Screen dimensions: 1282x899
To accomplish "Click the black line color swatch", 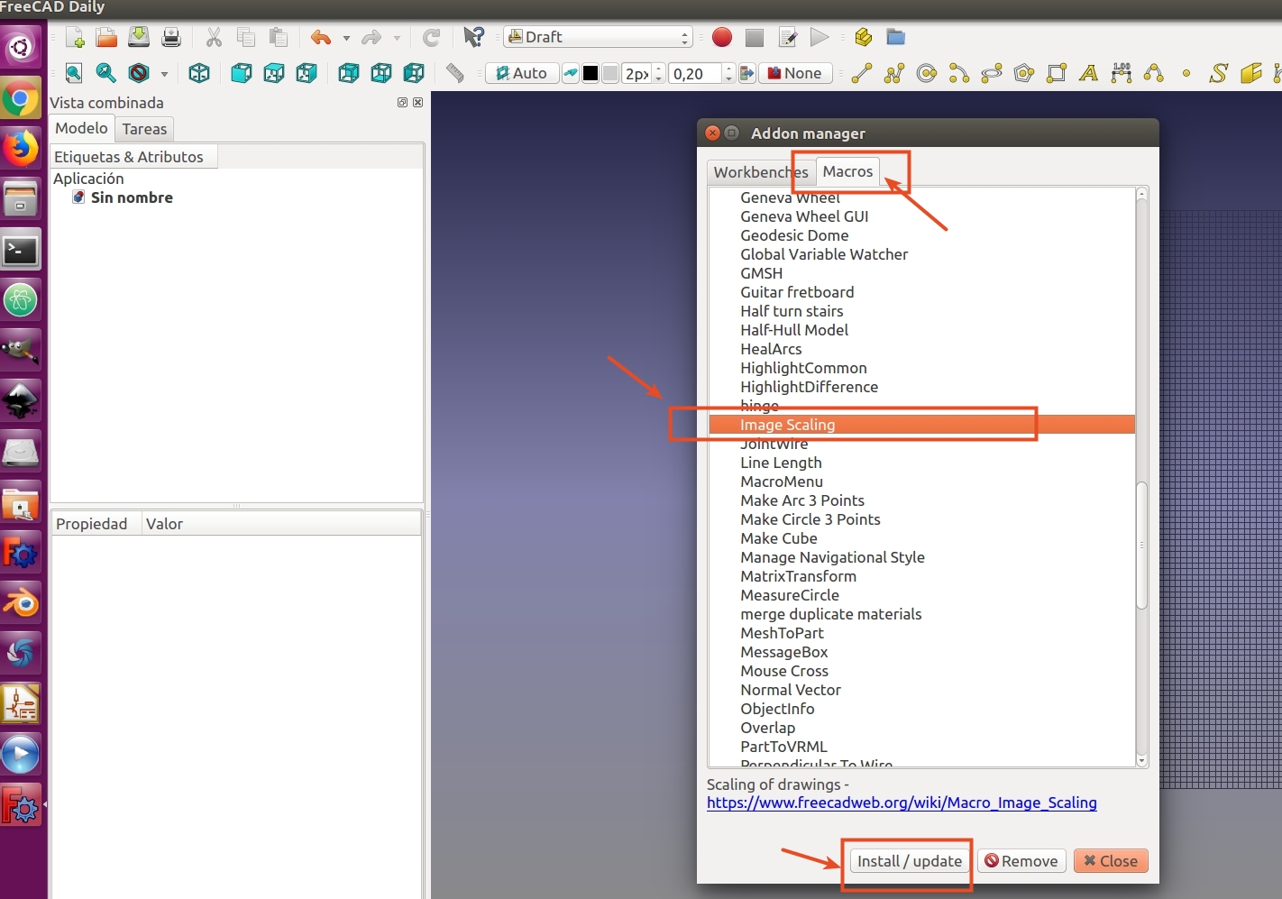I will pyautogui.click(x=591, y=73).
